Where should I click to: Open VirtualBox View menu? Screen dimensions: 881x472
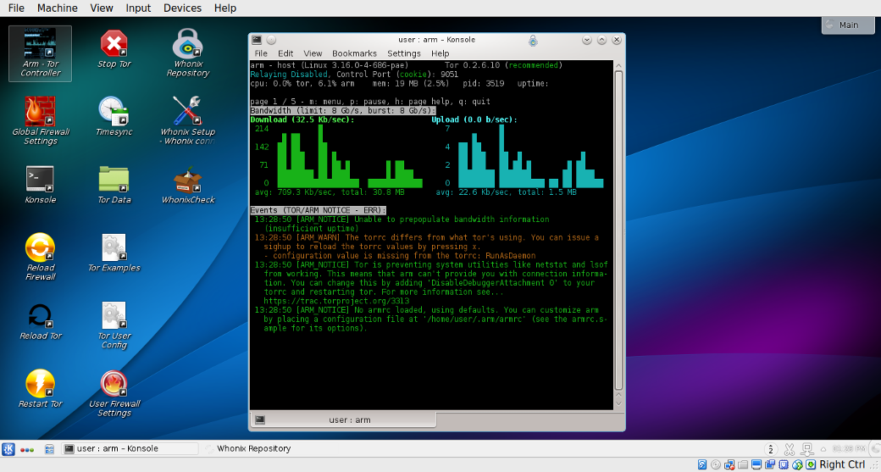tap(102, 8)
